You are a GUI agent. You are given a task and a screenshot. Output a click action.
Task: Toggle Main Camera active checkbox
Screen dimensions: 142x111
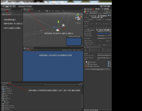coord(88,11)
